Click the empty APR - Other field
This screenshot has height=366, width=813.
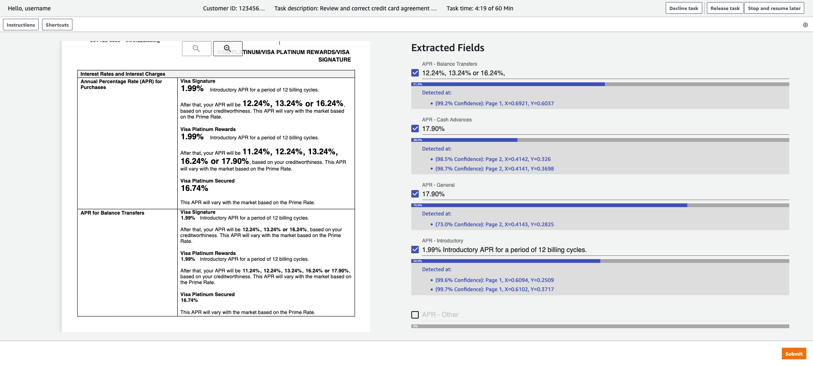[605, 315]
